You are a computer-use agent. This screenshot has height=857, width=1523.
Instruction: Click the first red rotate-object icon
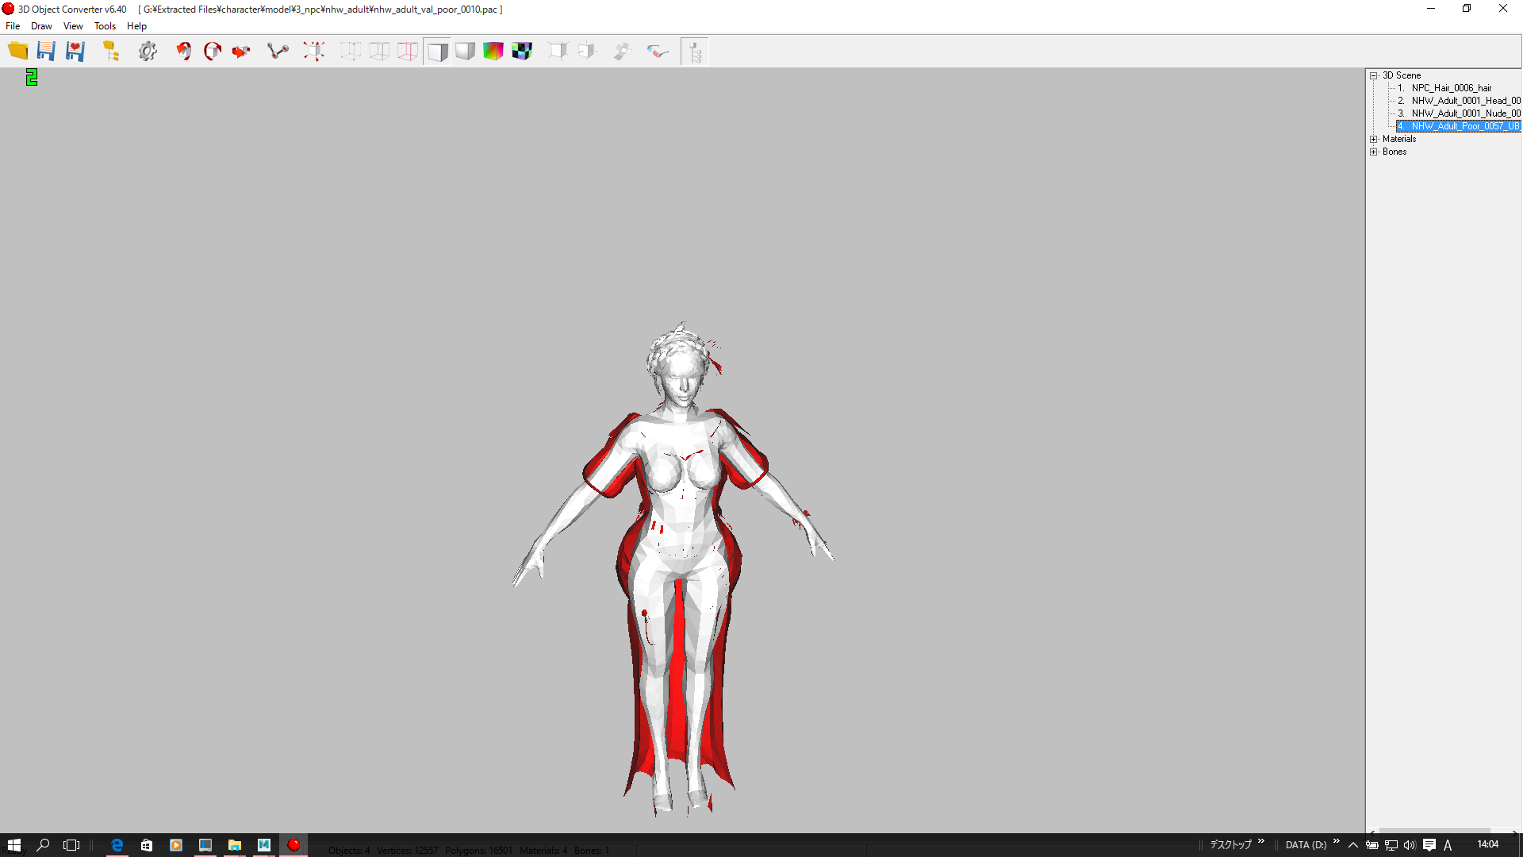tap(183, 52)
